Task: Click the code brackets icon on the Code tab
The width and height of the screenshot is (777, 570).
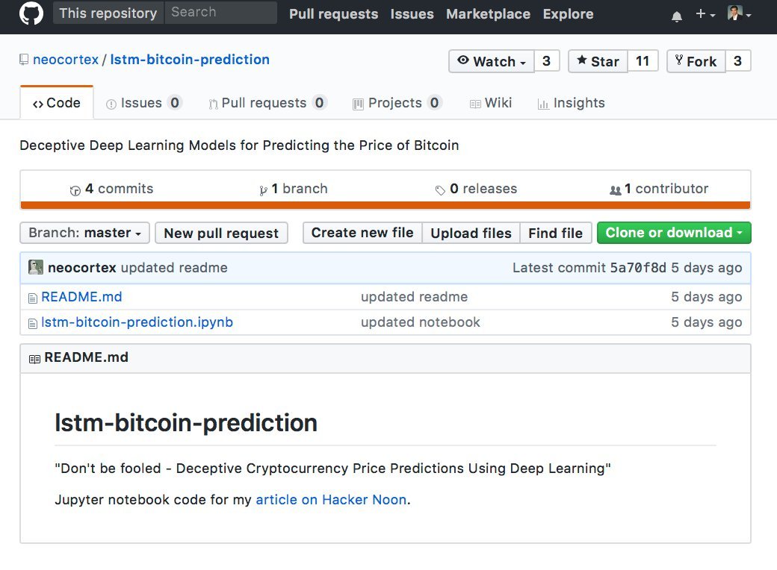Action: pyautogui.click(x=37, y=104)
